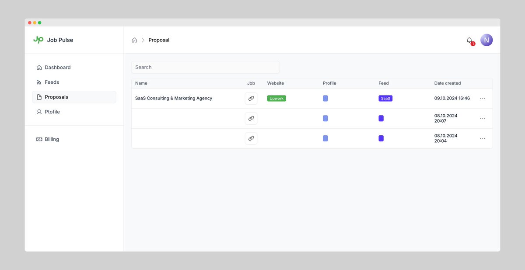This screenshot has width=525, height=270.
Task: Click the Job column header
Action: click(x=251, y=83)
